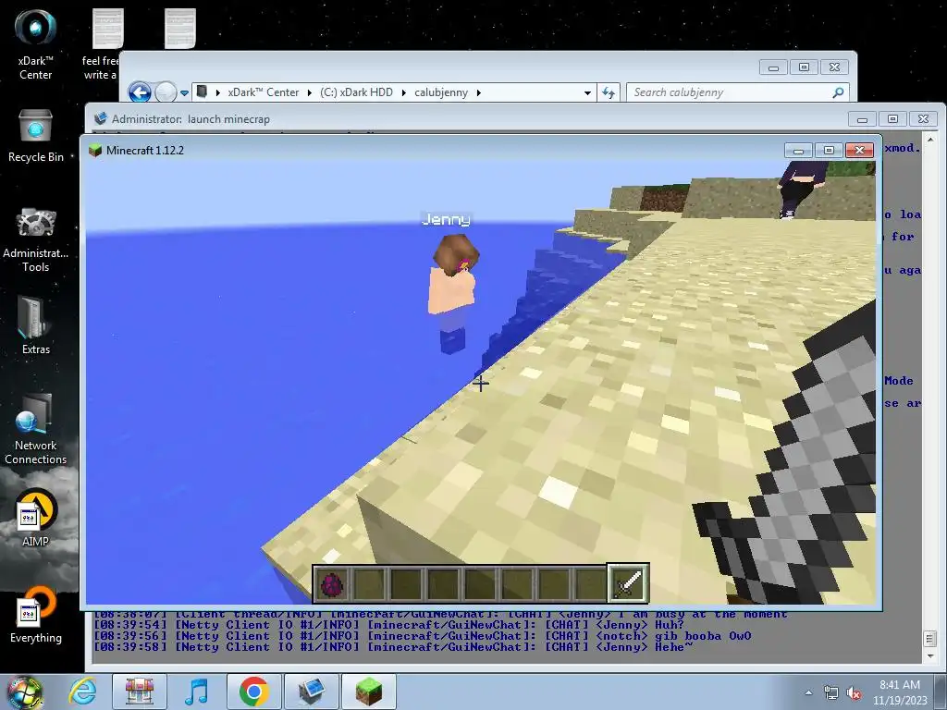The image size is (947, 710).
Task: Open the Recycle Bin desktop icon
Action: 36,136
